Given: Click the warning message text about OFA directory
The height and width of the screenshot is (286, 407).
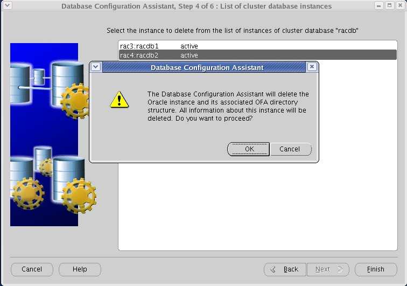Looking at the screenshot, I should pyautogui.click(x=228, y=106).
